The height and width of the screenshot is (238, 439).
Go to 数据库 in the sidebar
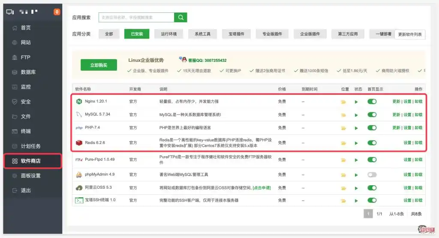(x=28, y=72)
